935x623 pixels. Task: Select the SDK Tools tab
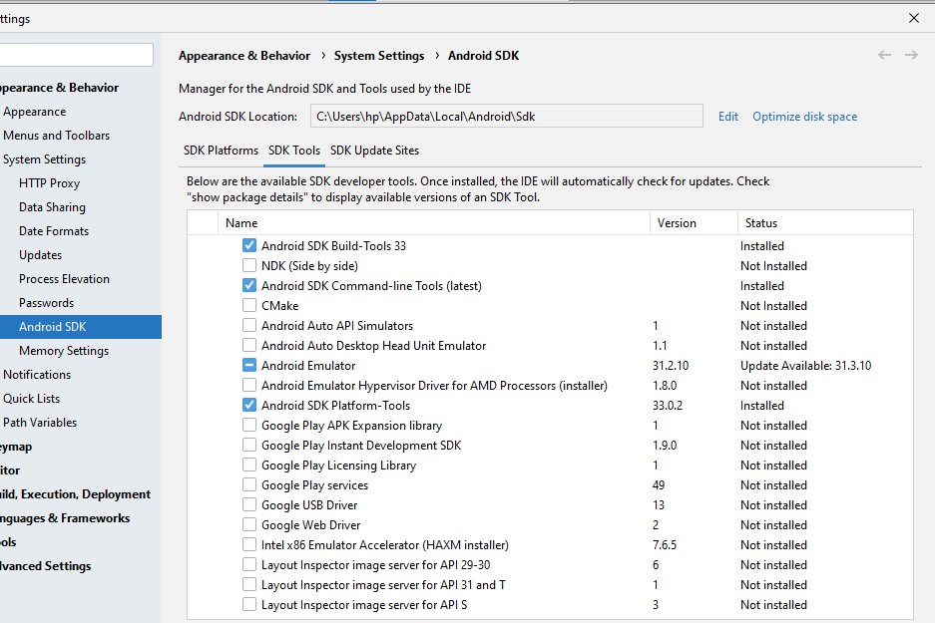click(x=294, y=151)
